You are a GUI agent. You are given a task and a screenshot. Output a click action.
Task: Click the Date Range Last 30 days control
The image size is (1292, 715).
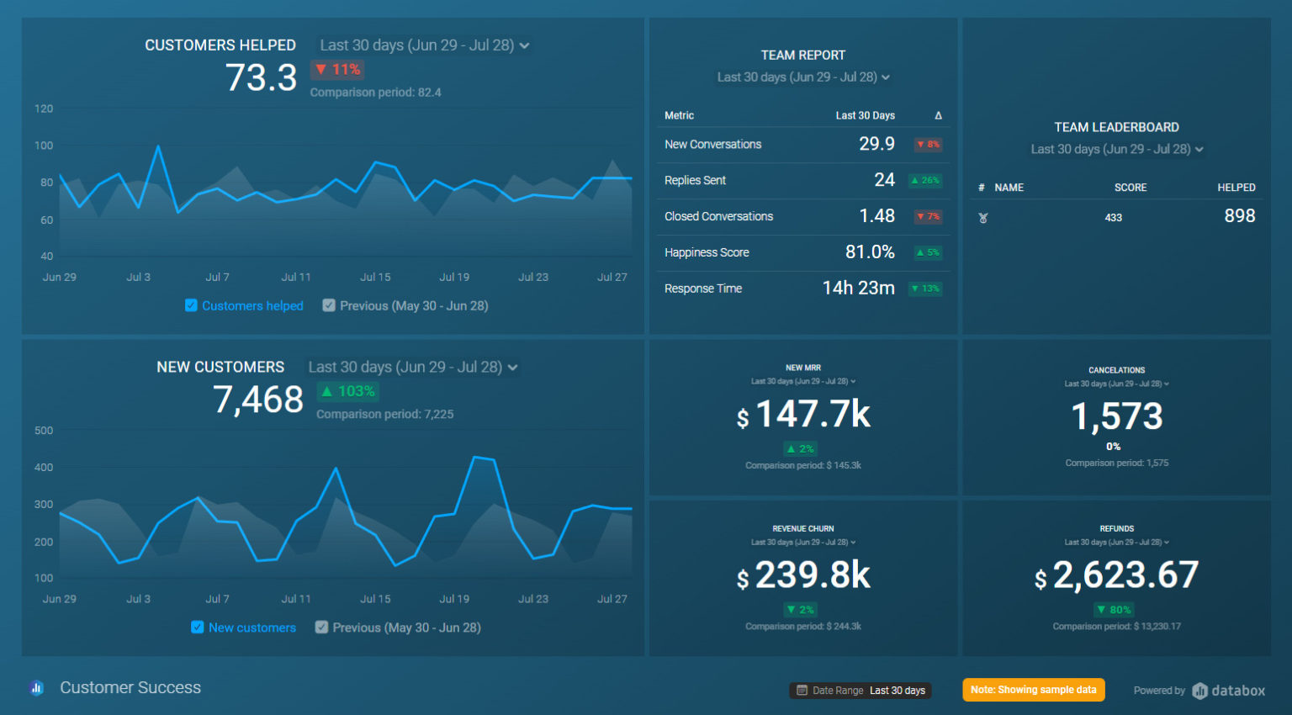(x=860, y=690)
